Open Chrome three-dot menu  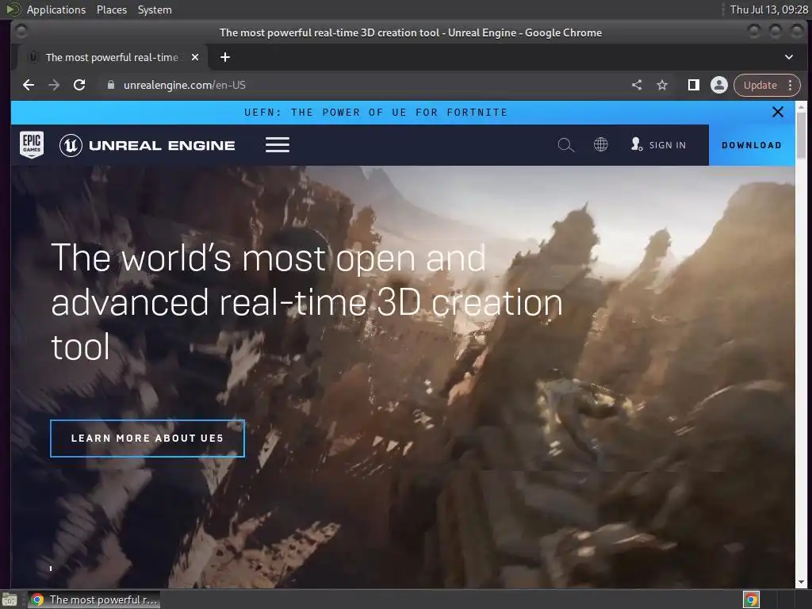(791, 85)
